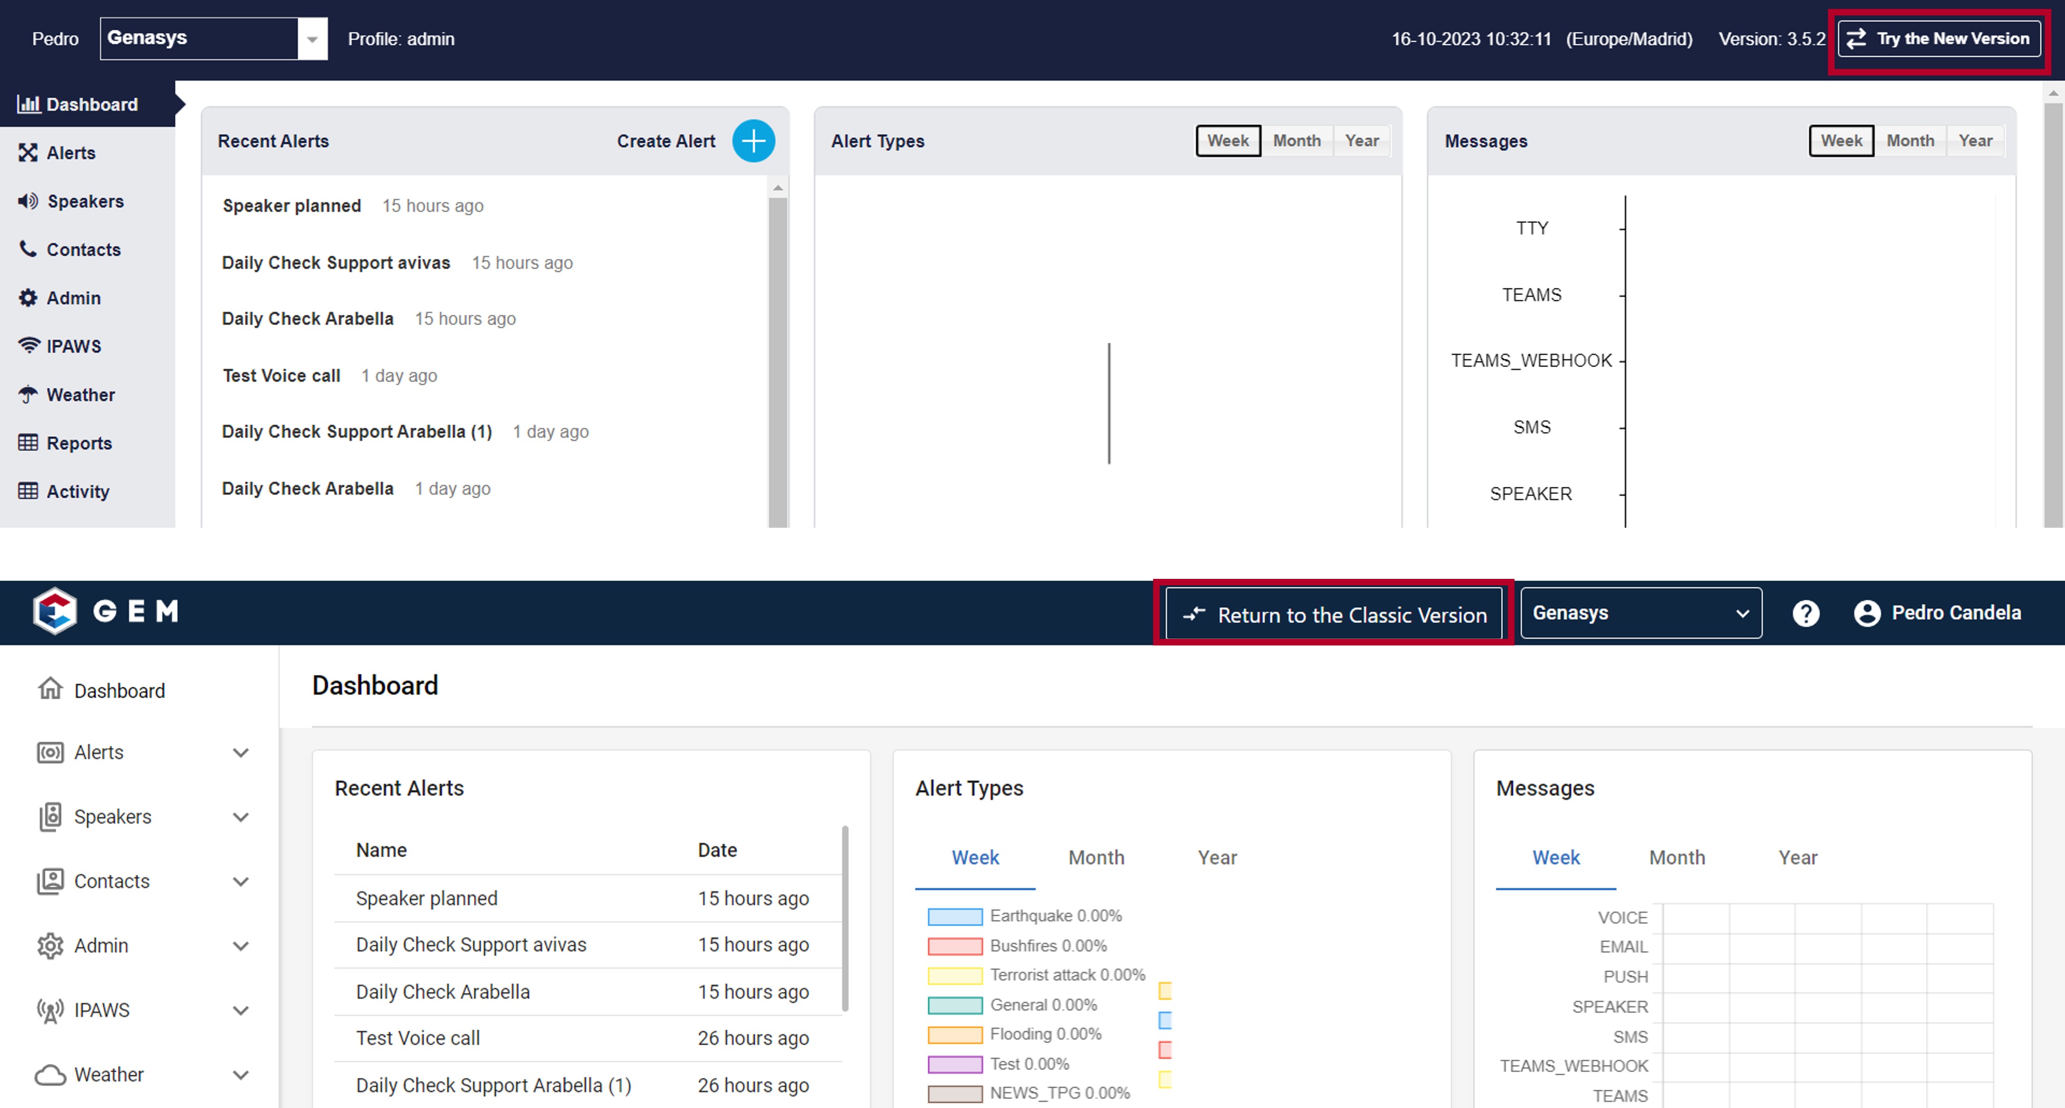This screenshot has height=1108, width=2065.
Task: Click the GEM shield logo
Action: (54, 610)
